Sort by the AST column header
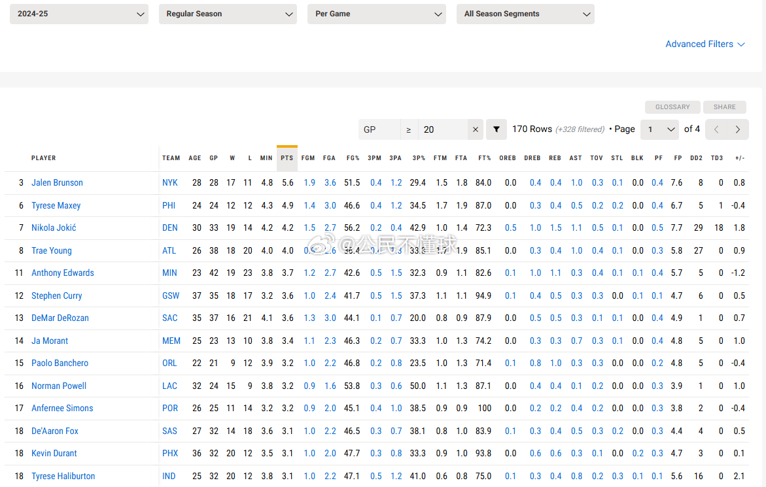This screenshot has width=766, height=487. pos(576,158)
